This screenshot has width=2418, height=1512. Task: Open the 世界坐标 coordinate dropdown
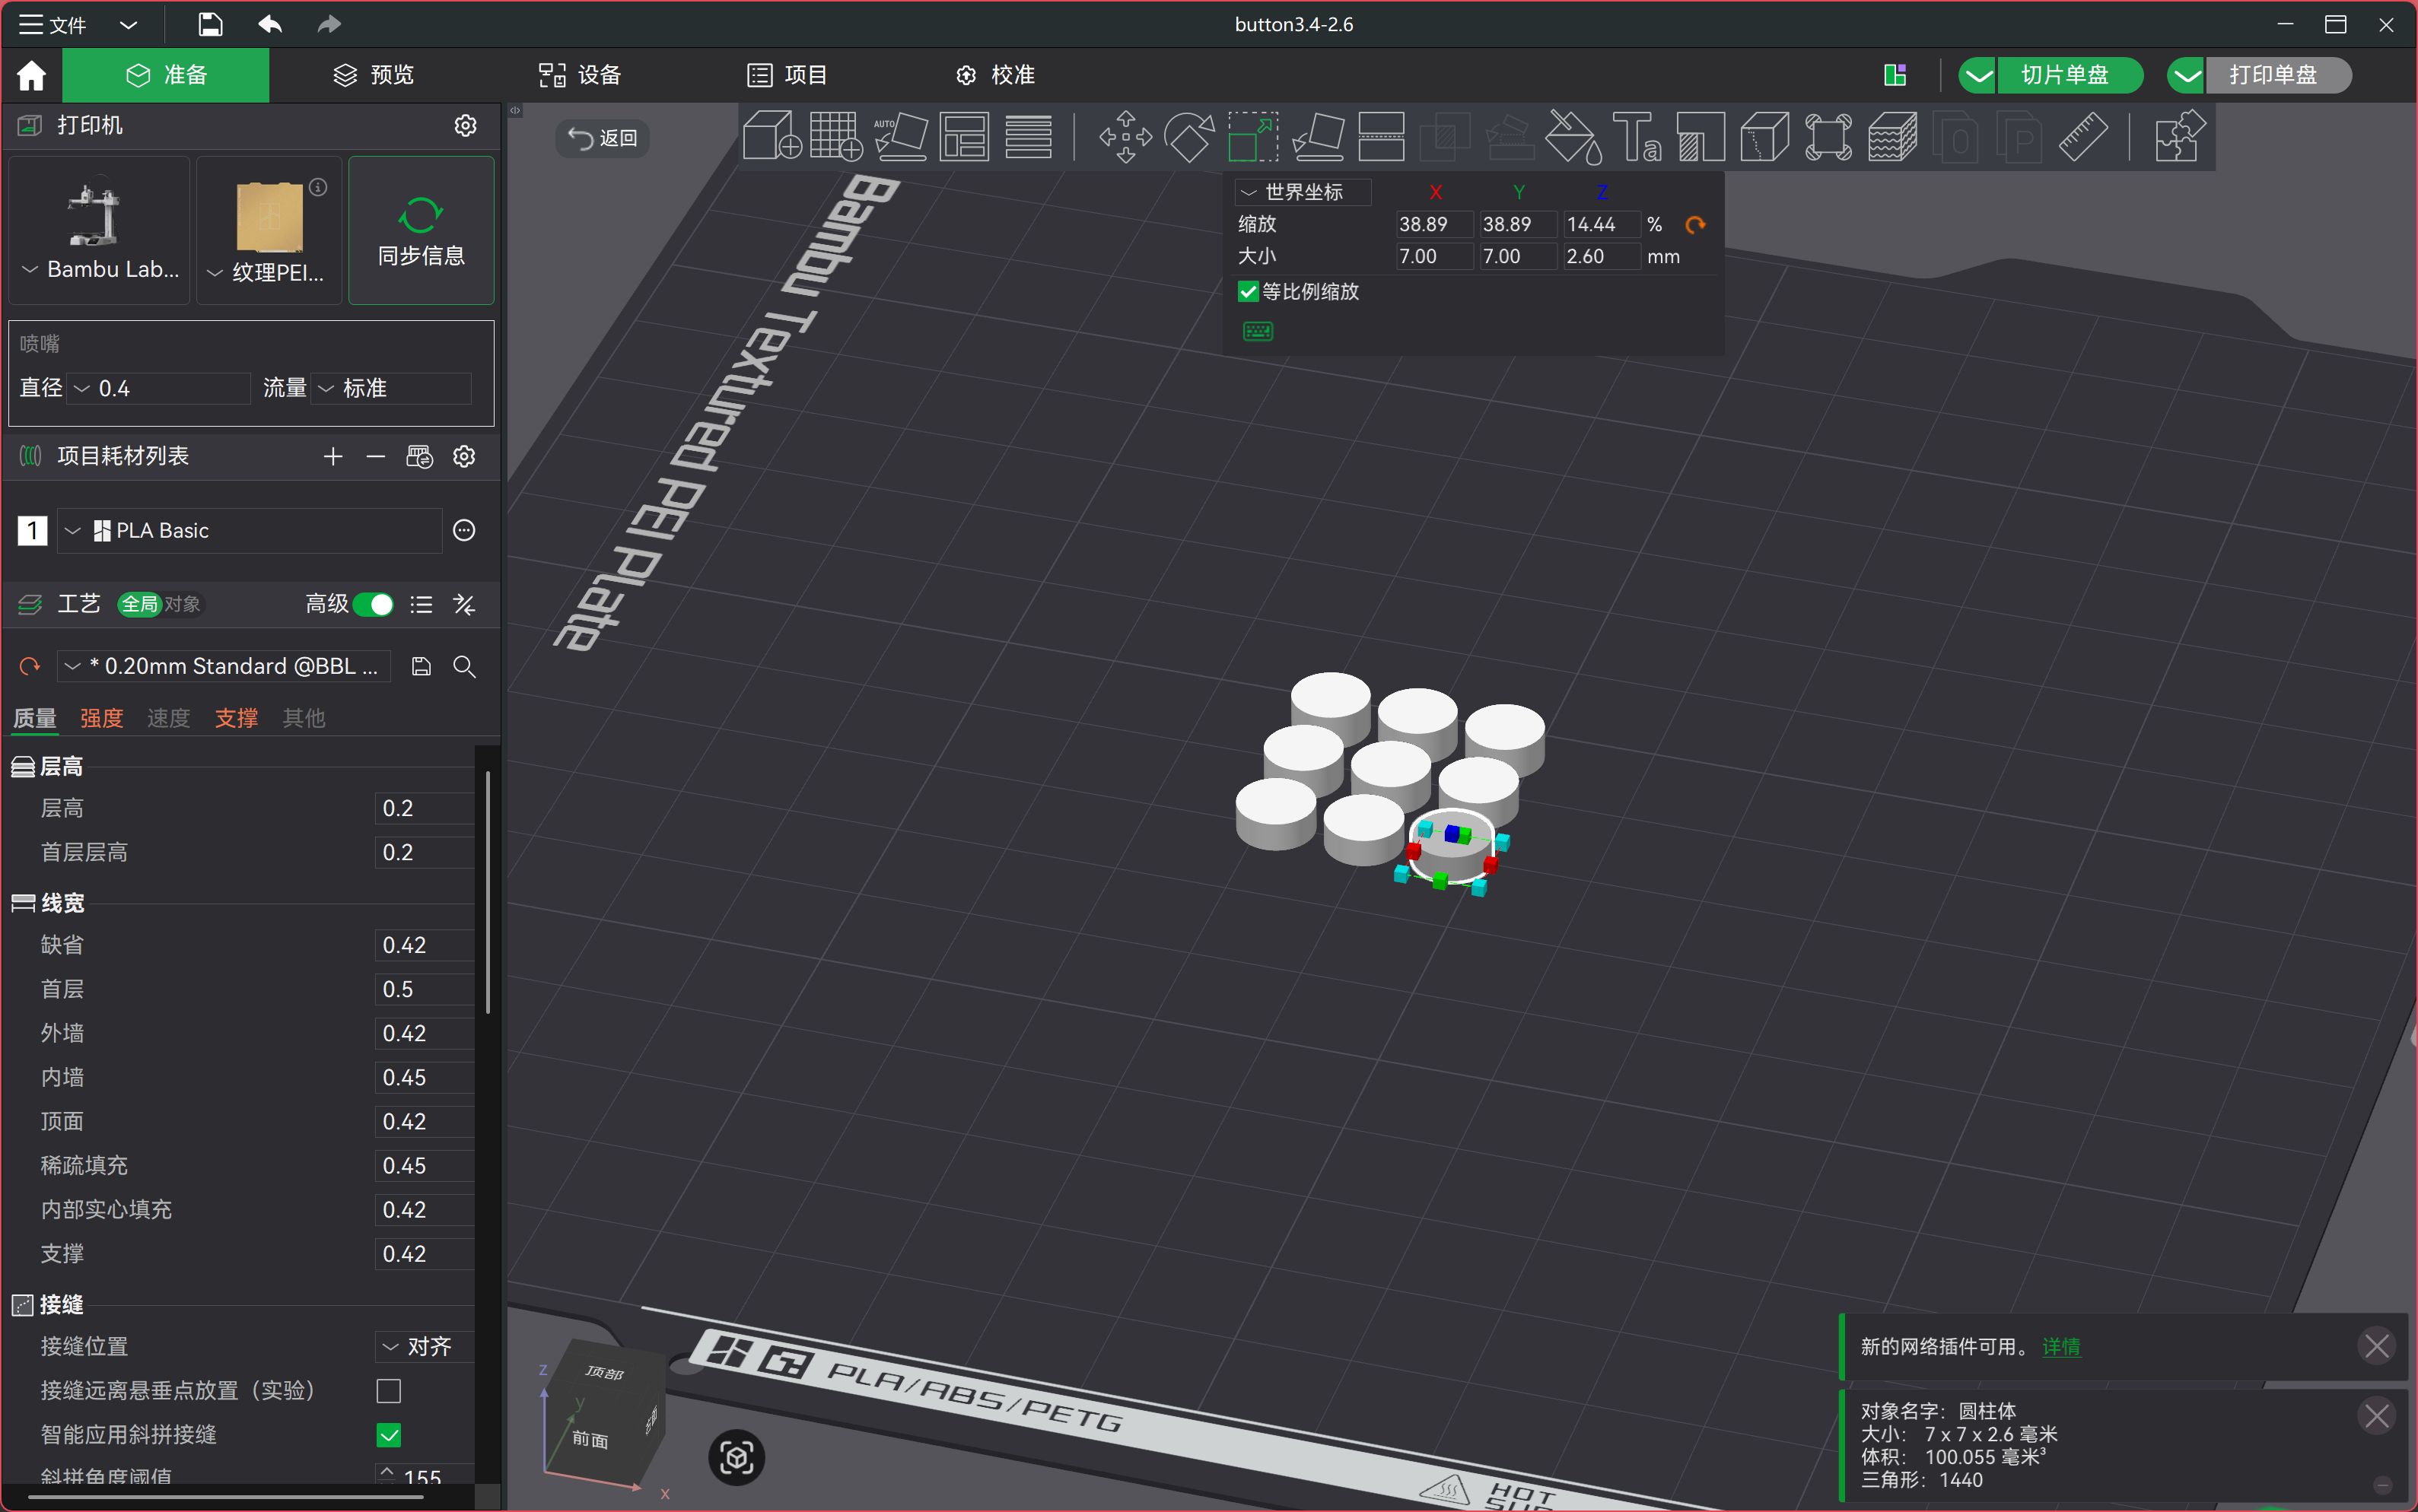point(1303,192)
